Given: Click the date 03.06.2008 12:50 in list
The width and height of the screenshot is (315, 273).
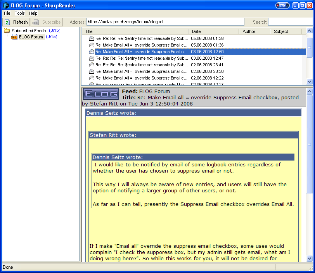Looking at the screenshot, I should [x=207, y=52].
